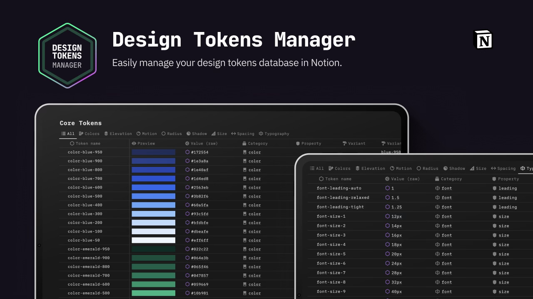The image size is (533, 299).
Task: Open the Elevation tab in front tablet
Action: click(x=370, y=169)
